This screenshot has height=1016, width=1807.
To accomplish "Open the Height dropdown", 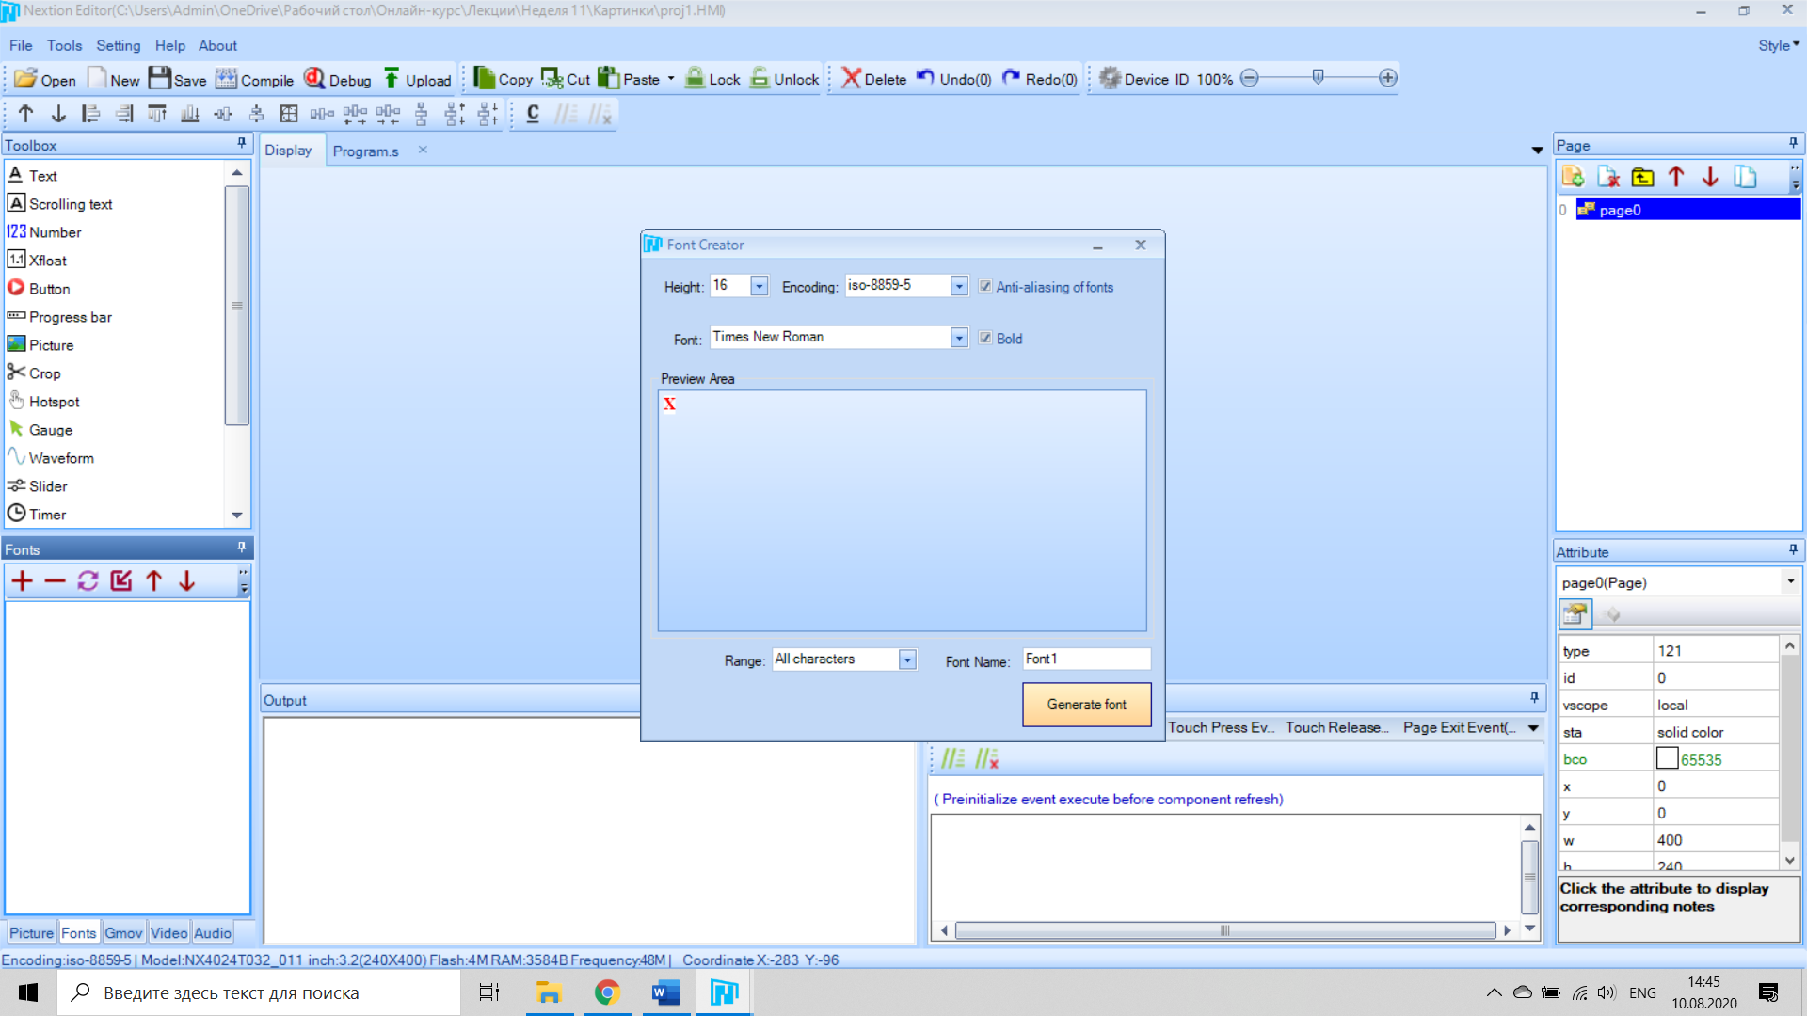I will pos(759,286).
